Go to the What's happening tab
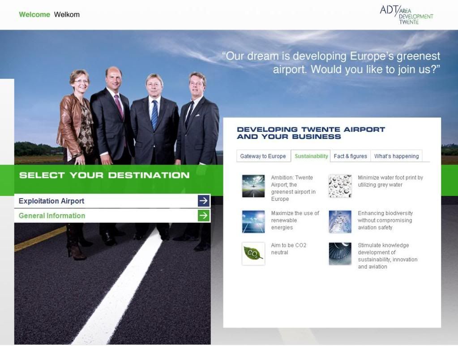458x346 pixels. coord(396,156)
